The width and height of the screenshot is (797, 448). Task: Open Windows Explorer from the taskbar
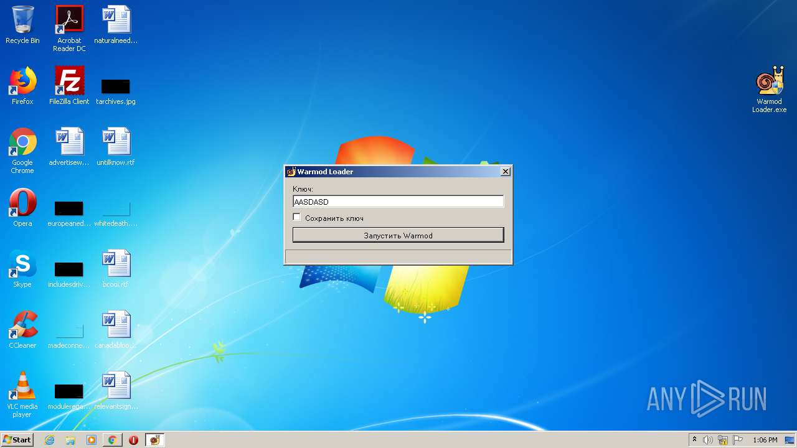click(x=70, y=440)
